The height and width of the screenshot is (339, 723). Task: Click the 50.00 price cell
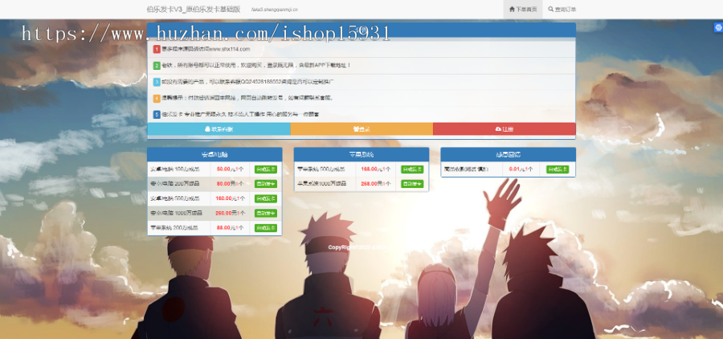pos(230,169)
